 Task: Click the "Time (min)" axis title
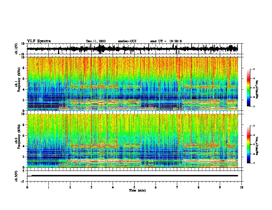click(x=137, y=190)
